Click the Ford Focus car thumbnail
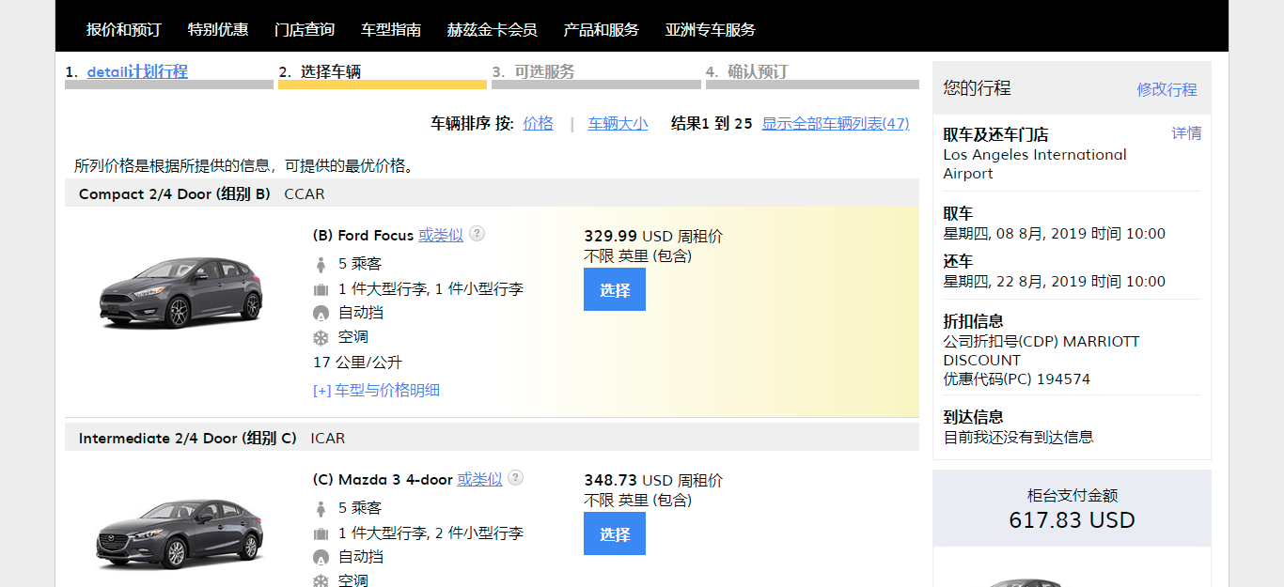 point(181,294)
